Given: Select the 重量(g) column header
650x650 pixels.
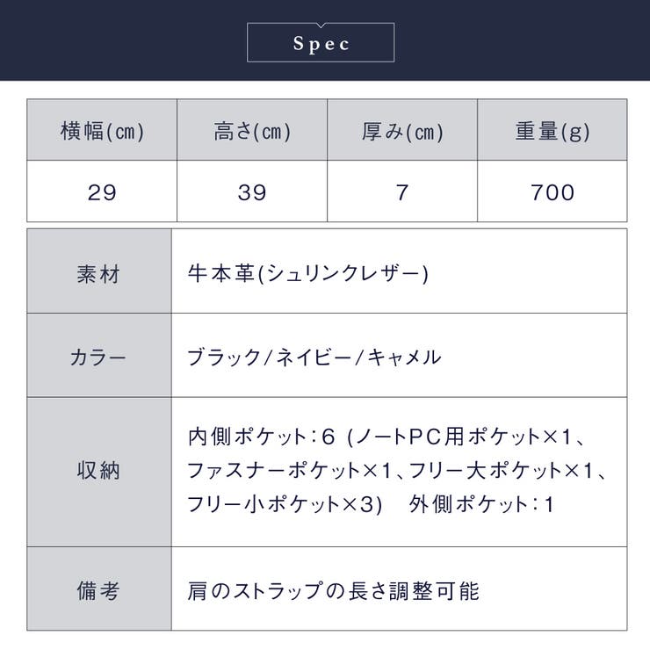Looking at the screenshot, I should coord(552,131).
